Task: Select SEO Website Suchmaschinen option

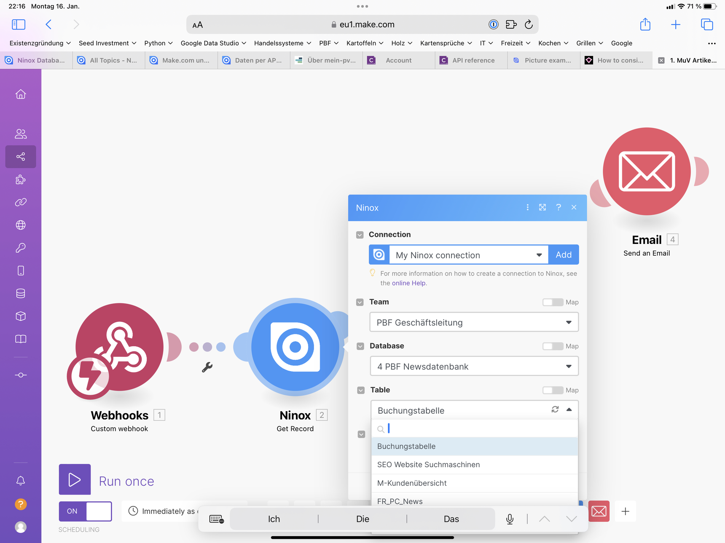Action: point(474,465)
